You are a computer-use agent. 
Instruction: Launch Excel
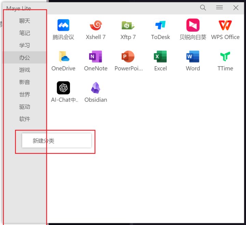[160, 57]
